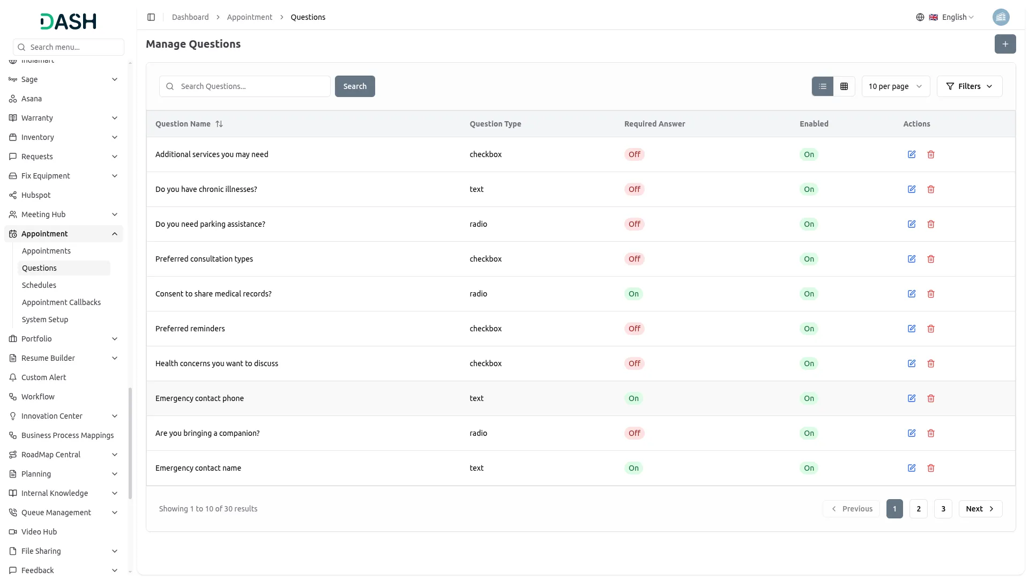
Task: Edit the 'Do you have chronic illnesses?' question
Action: [911, 189]
